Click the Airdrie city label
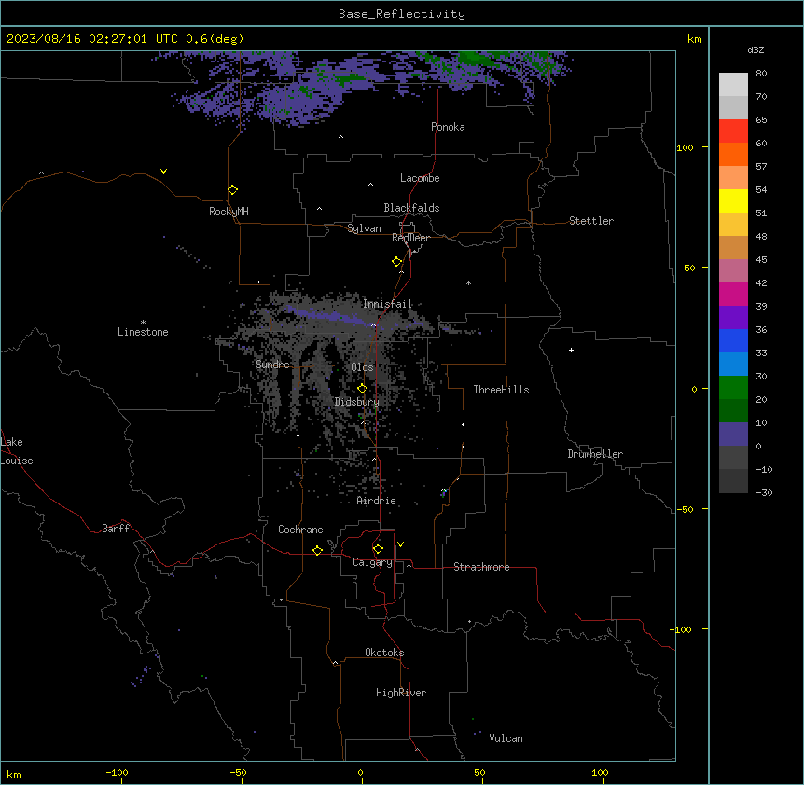804x785 pixels. (377, 501)
